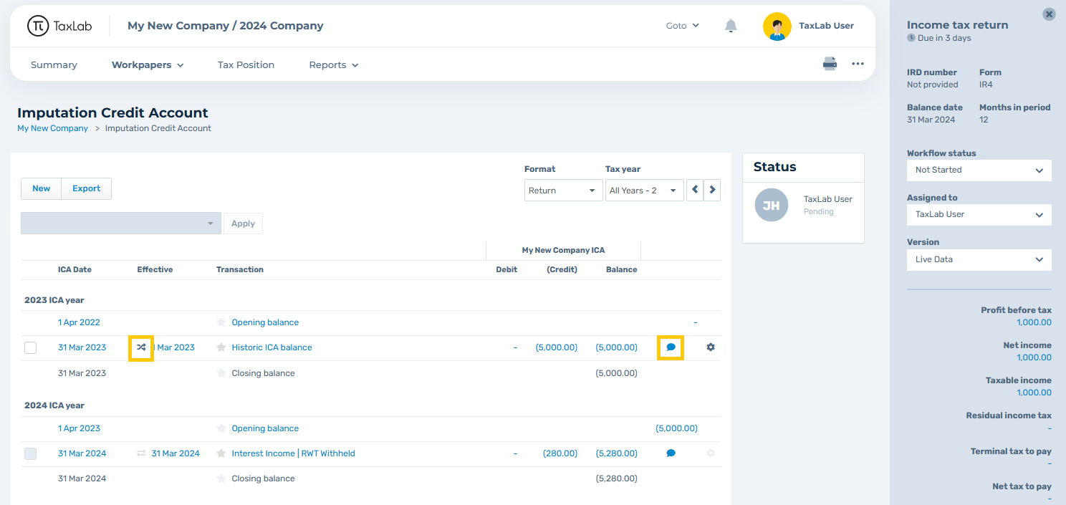Star the 2023 Opening balance transaction
Screen dimensions: 1066x505
221,322
